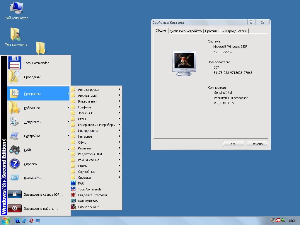
Task: Select Выполнить... from the Start menu
Action: coord(34,178)
